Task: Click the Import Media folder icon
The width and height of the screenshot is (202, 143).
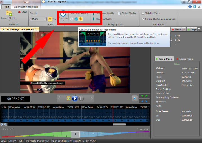Action: pyautogui.click(x=8, y=13)
